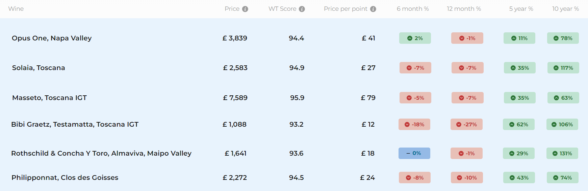Click Almaviva's 10 year 131% badge
The height and width of the screenshot is (191, 588).
pyautogui.click(x=562, y=153)
